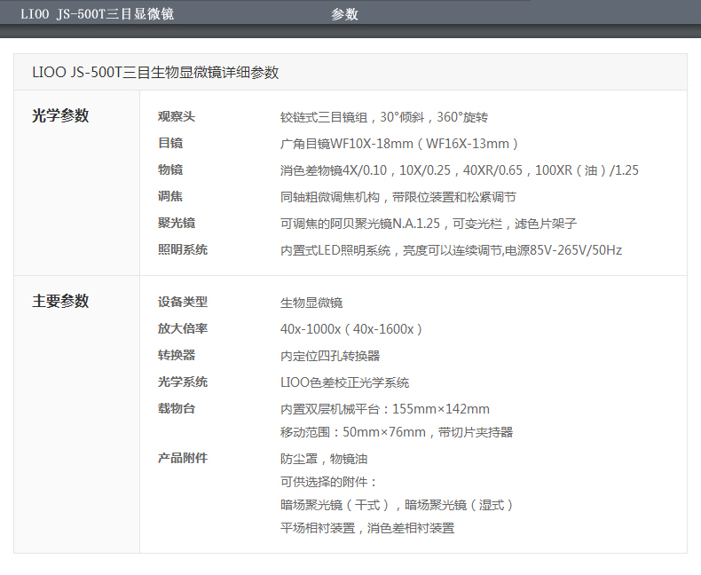Select the 参数 tab in the header
The width and height of the screenshot is (701, 575).
pos(344,14)
